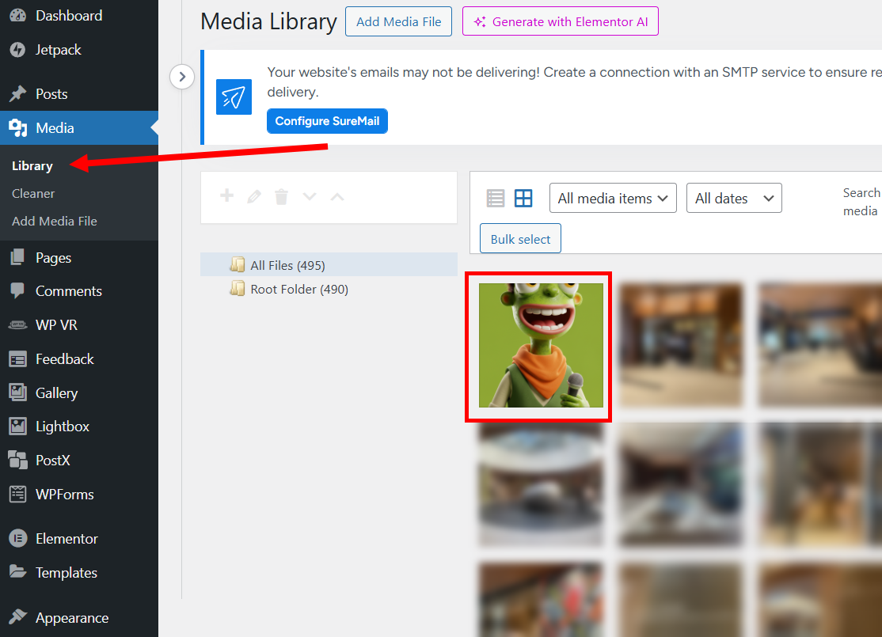Viewport: 882px width, 637px height.
Task: Open Comments menu item
Action: click(79, 290)
